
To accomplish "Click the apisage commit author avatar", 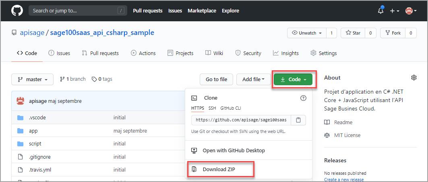I will pos(21,101).
